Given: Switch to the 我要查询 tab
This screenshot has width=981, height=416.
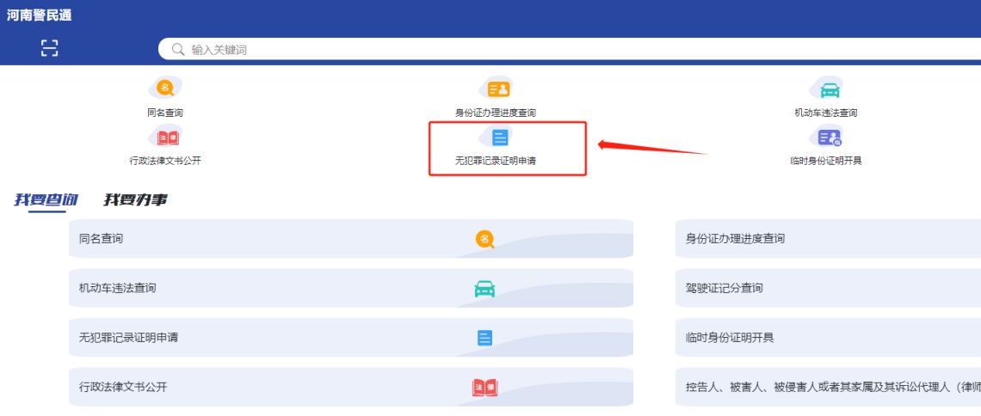Looking at the screenshot, I should pos(46,200).
